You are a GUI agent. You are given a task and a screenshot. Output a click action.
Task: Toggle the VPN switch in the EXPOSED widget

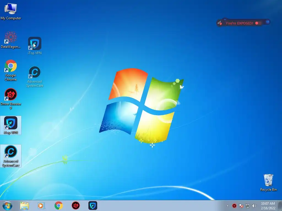(258, 23)
